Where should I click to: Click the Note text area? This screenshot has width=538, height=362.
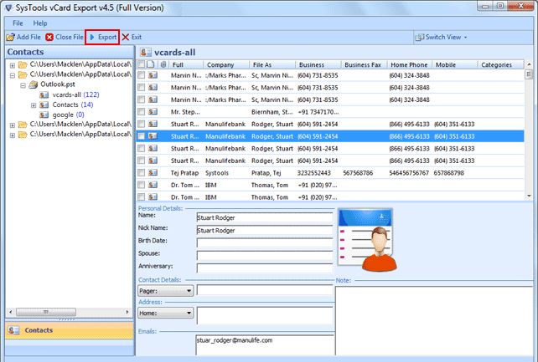click(x=434, y=321)
